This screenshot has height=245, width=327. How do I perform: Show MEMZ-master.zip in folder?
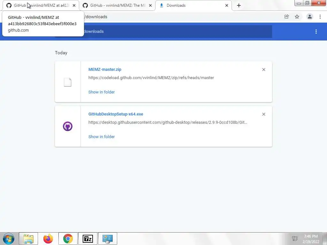point(102,92)
